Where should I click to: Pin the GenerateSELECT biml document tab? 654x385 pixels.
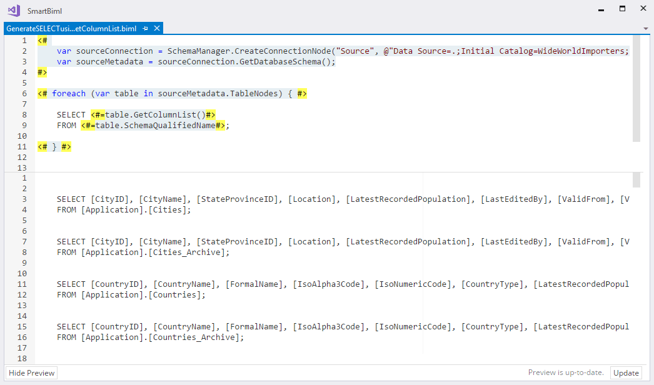click(145, 29)
